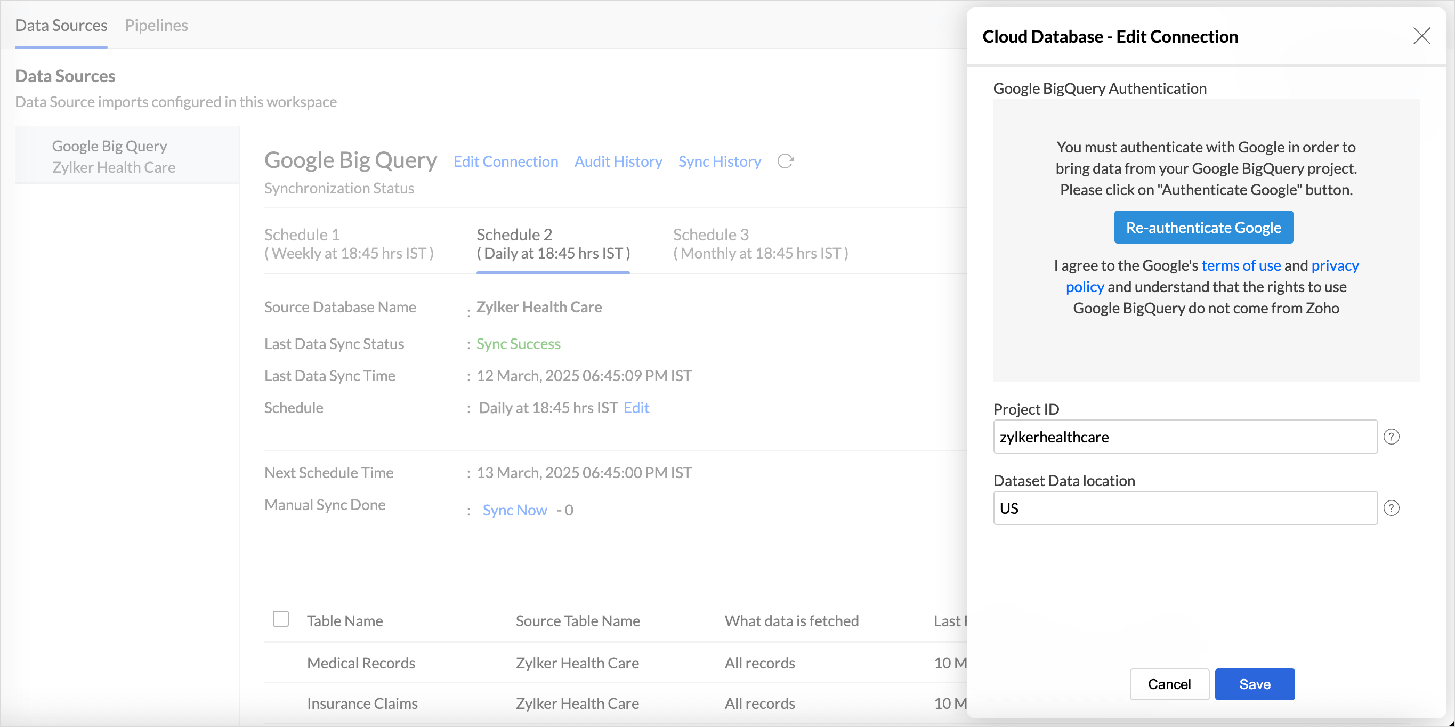Close the Edit Connection panel
This screenshot has height=727, width=1455.
coord(1421,36)
